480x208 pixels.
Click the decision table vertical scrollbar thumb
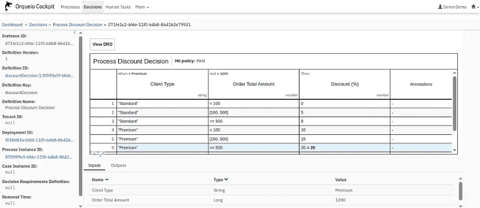coord(454,103)
